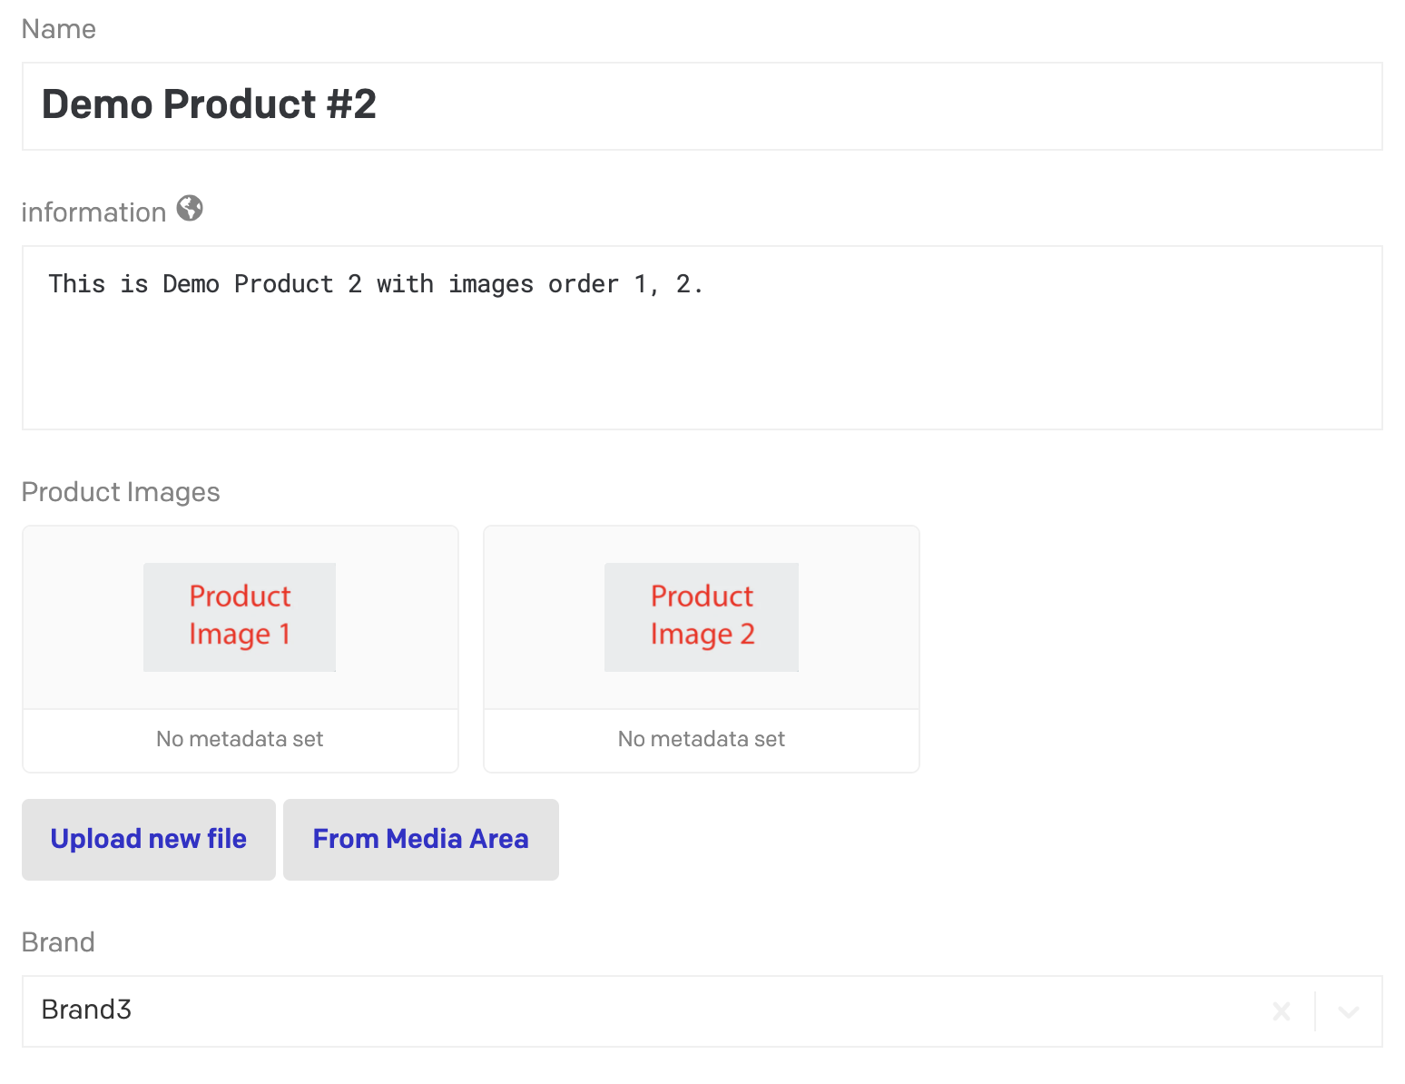
Task: Expand the Brand dropdown chevron
Action: pos(1348,1011)
